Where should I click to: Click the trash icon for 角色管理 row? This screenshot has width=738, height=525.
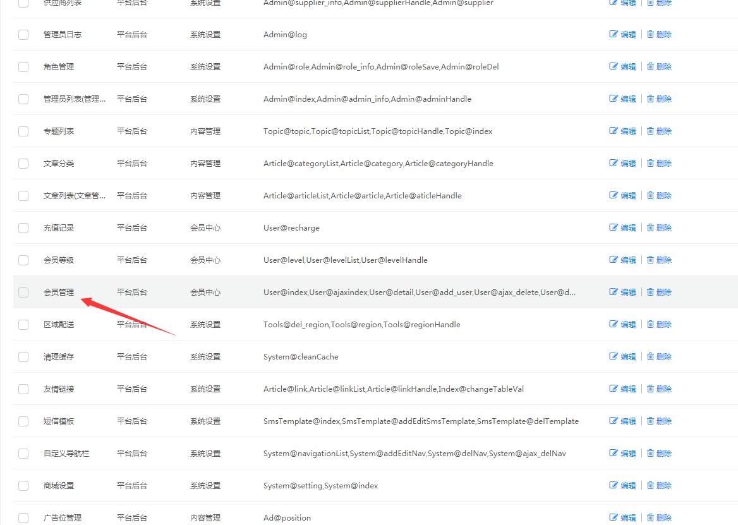[650, 66]
